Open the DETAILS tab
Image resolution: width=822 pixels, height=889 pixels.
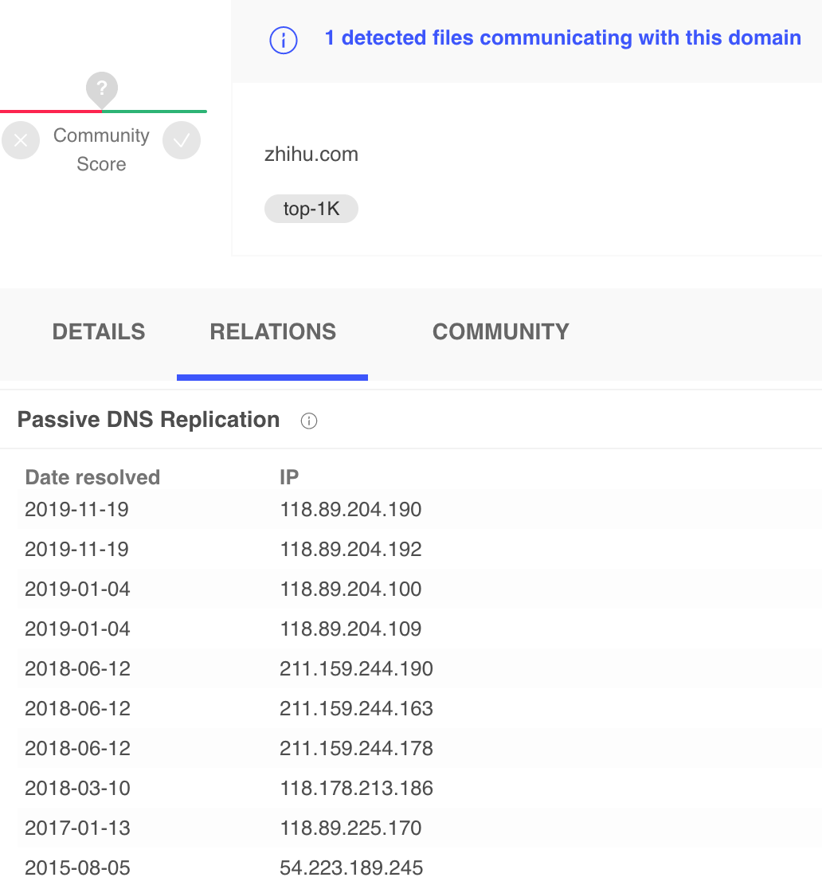[99, 332]
